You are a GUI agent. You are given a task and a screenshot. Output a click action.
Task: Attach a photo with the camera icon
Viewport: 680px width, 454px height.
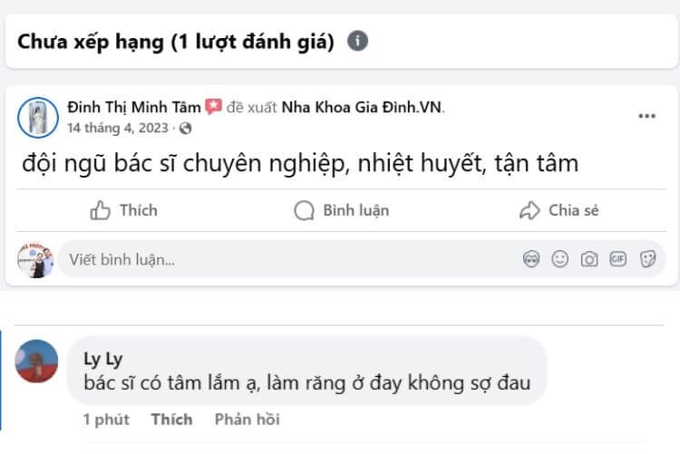click(589, 259)
